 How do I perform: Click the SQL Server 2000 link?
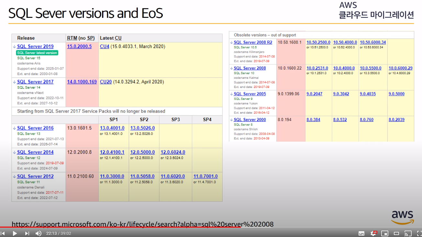[x=250, y=120]
